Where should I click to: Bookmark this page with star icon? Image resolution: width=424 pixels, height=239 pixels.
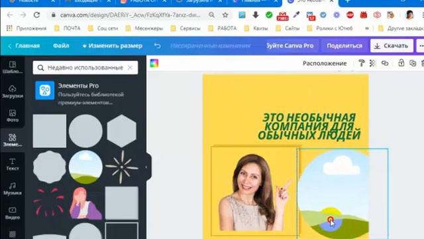tap(225, 15)
